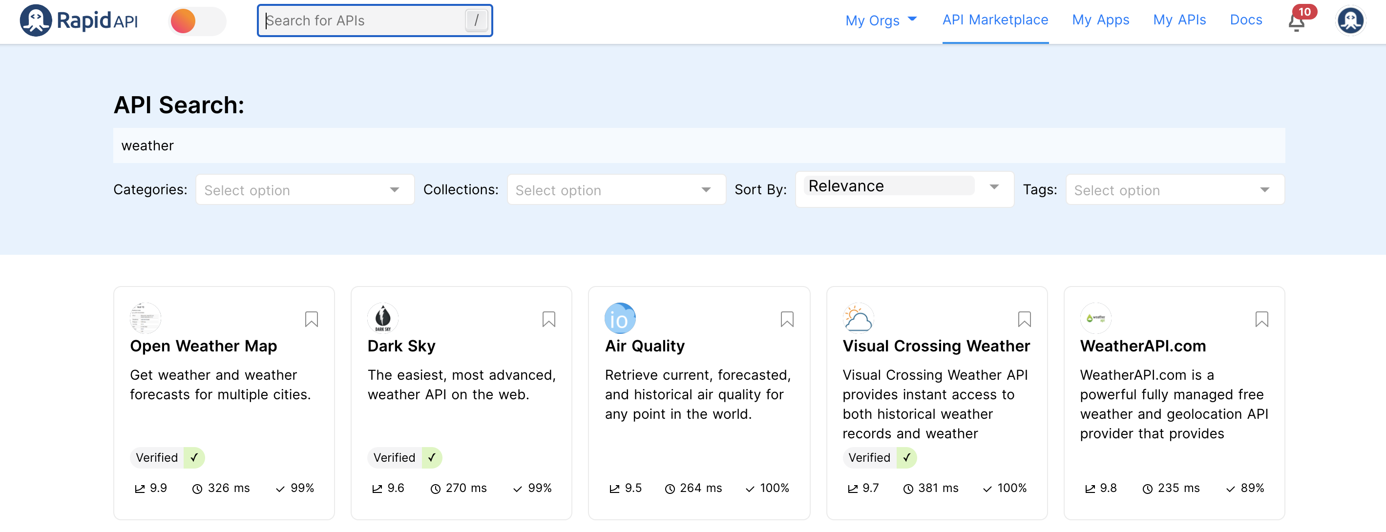Click the API Search heading
Image resolution: width=1386 pixels, height=532 pixels.
coord(179,105)
